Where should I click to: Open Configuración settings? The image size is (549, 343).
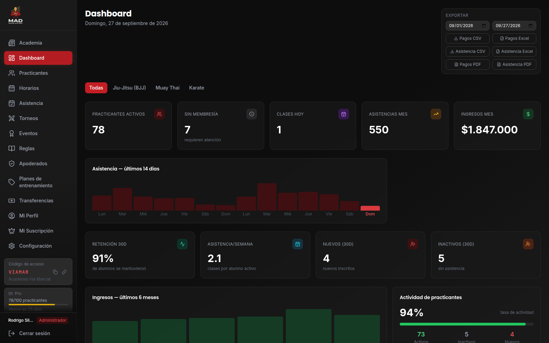(x=38, y=246)
